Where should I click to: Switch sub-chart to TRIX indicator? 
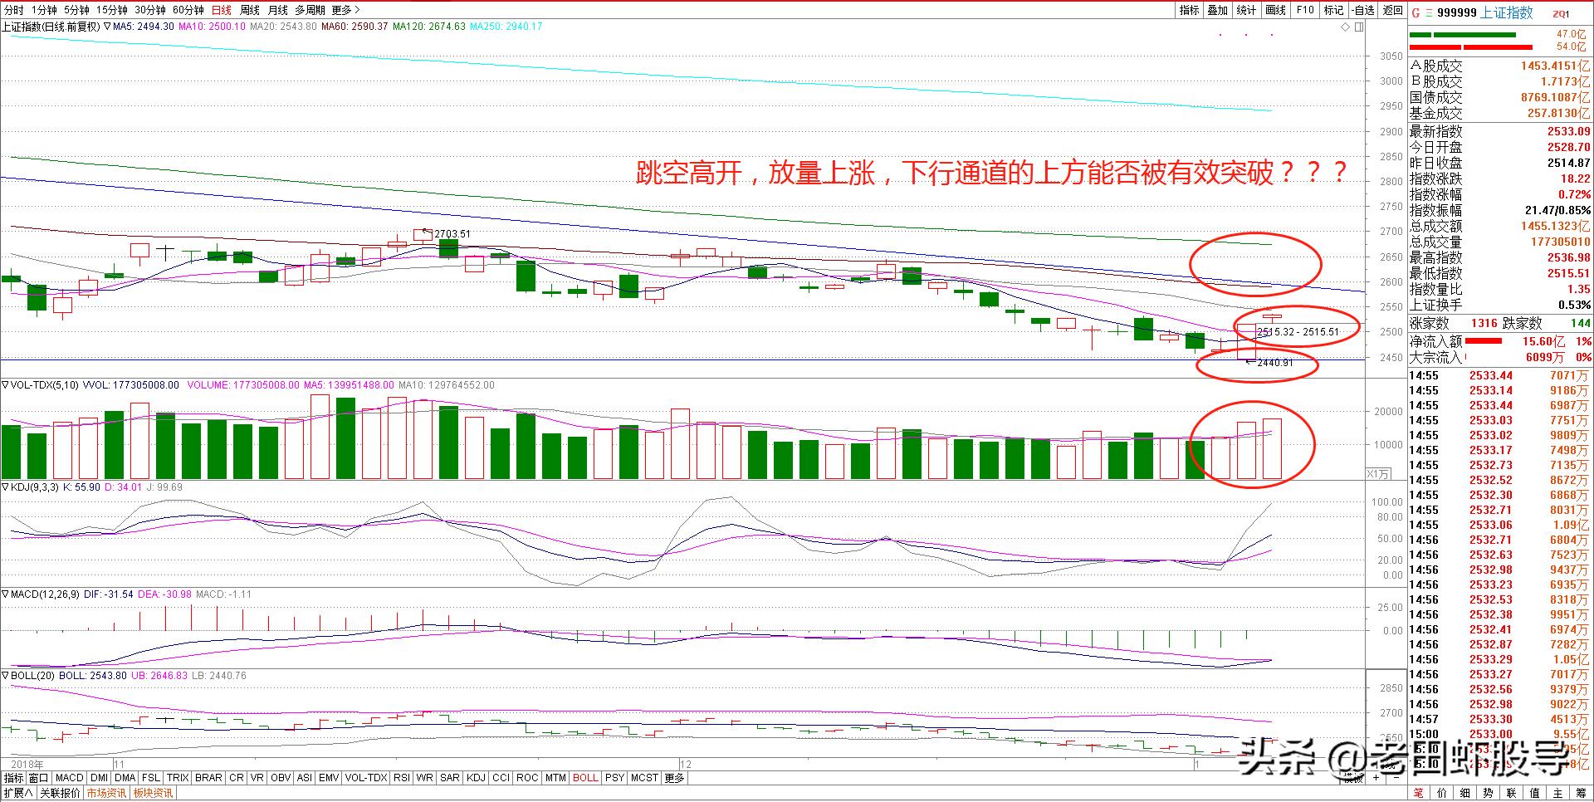[178, 778]
